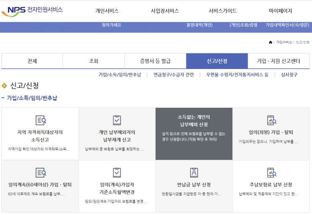Click the 가입/소득/임의/반추납 section heading

[32, 98]
